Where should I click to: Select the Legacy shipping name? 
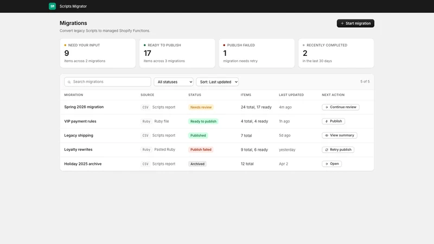click(x=79, y=135)
